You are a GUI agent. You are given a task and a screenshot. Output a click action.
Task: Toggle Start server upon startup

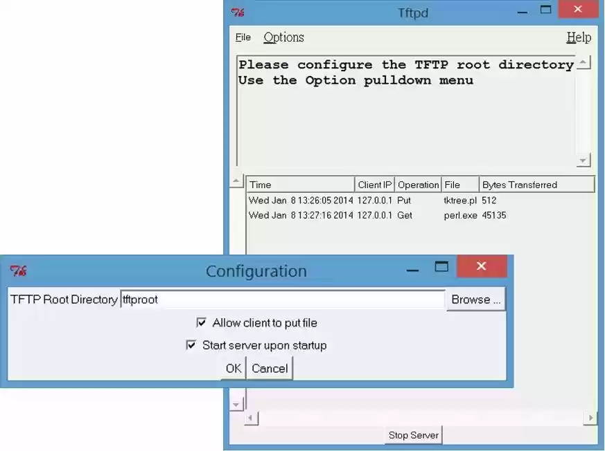coord(191,344)
